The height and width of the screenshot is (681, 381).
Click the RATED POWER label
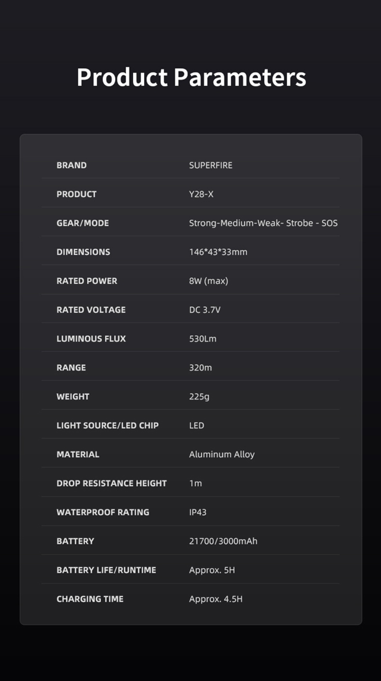[x=87, y=281]
